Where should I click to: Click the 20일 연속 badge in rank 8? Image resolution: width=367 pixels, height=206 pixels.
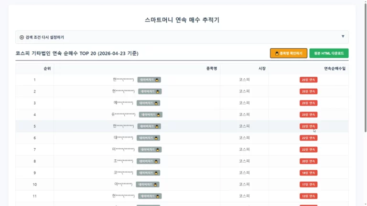[x=309, y=161]
